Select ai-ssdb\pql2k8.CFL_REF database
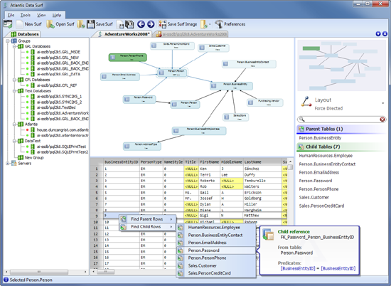Image resolution: width=391 pixels, height=286 pixels. (x=57, y=85)
